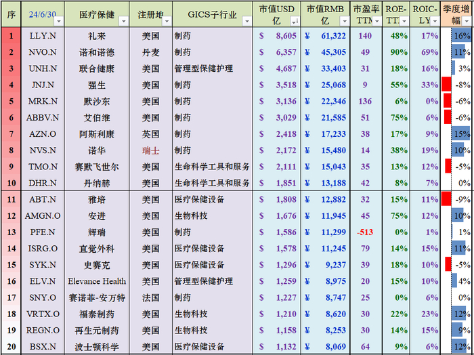Select ROIC cell 69%

[x=425, y=52]
